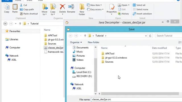Create a New folder from ribbon
The height and width of the screenshot is (102, 182).
[82, 9]
